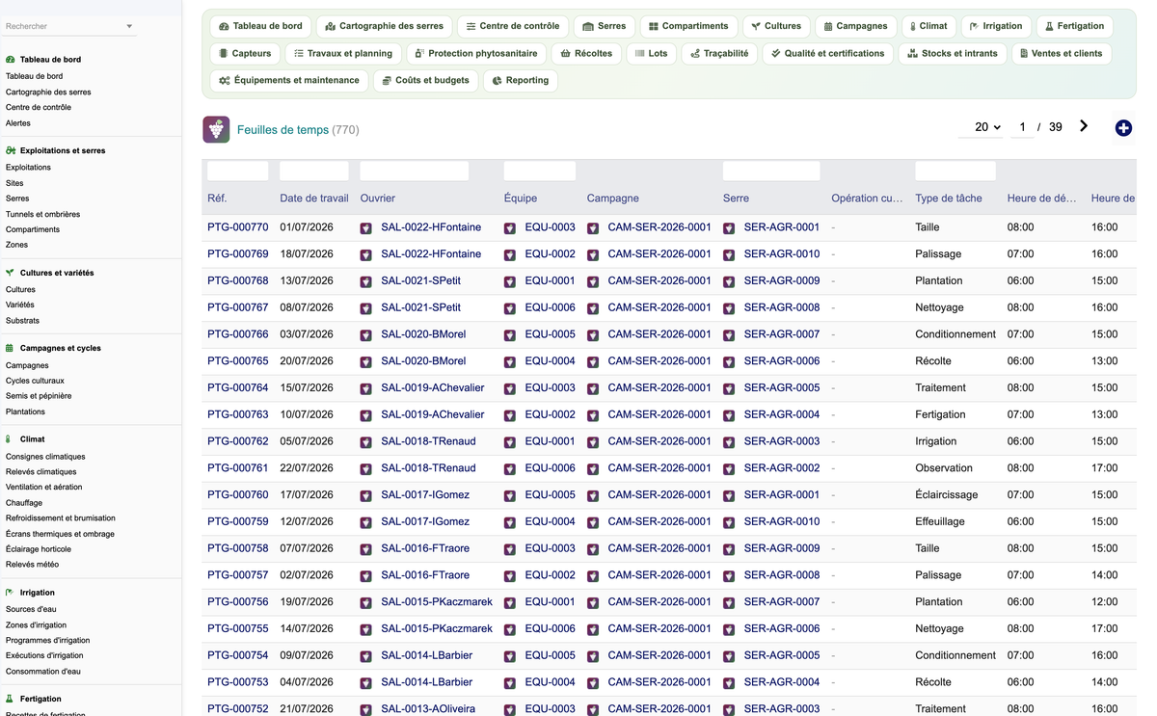Click team icon in row PTG-000762
This screenshot has height=716, width=1157.
[510, 442]
